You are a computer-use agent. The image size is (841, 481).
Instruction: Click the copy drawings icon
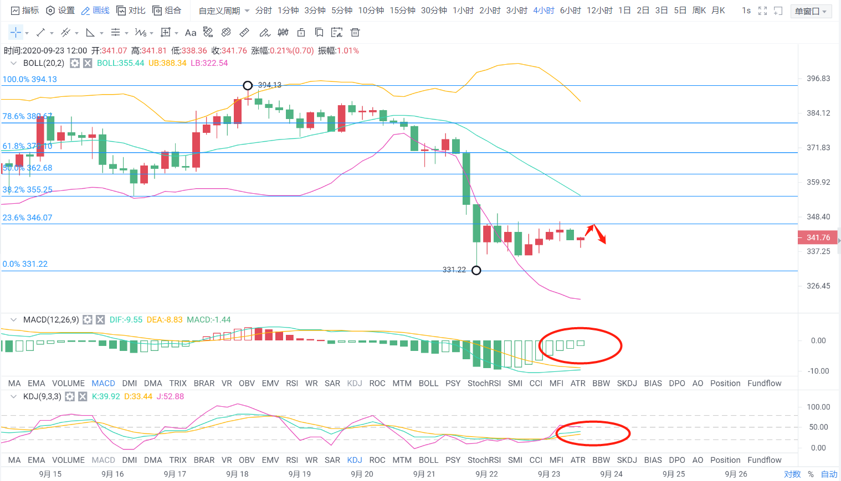pos(319,33)
